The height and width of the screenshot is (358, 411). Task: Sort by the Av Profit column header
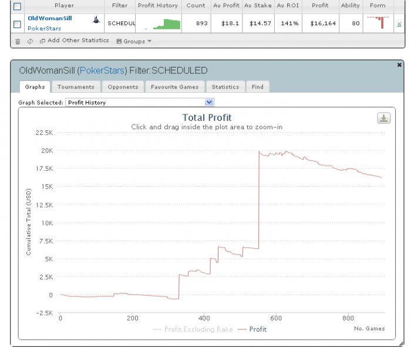pos(226,5)
